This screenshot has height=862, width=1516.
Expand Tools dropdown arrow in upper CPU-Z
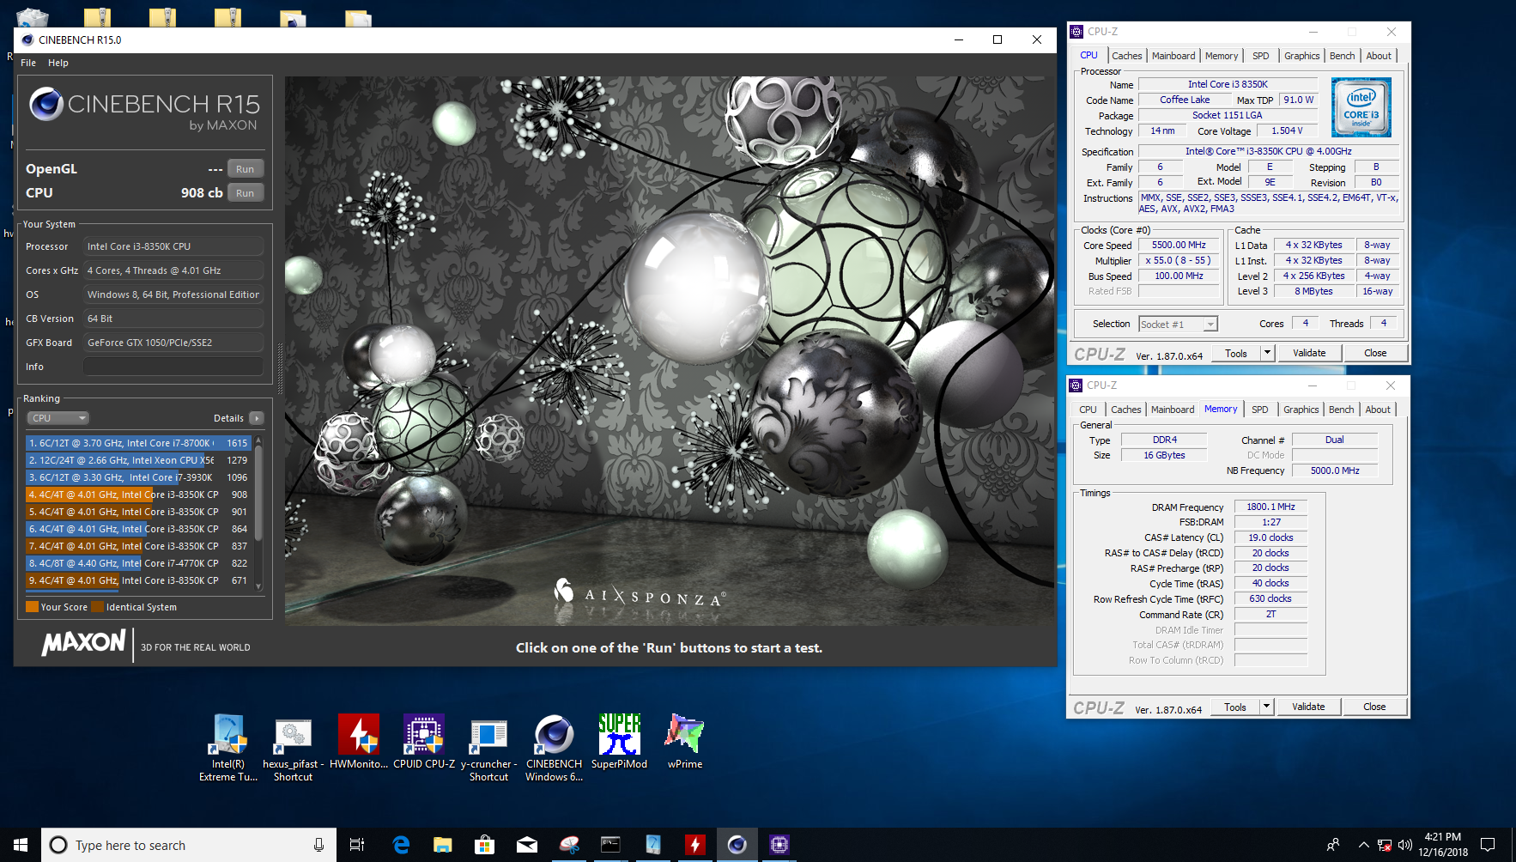click(1266, 353)
